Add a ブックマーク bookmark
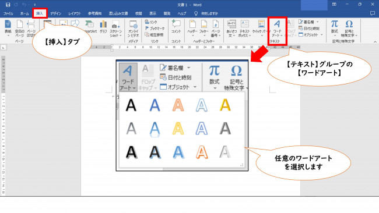The height and width of the screenshot is (213, 379). click(x=155, y=28)
